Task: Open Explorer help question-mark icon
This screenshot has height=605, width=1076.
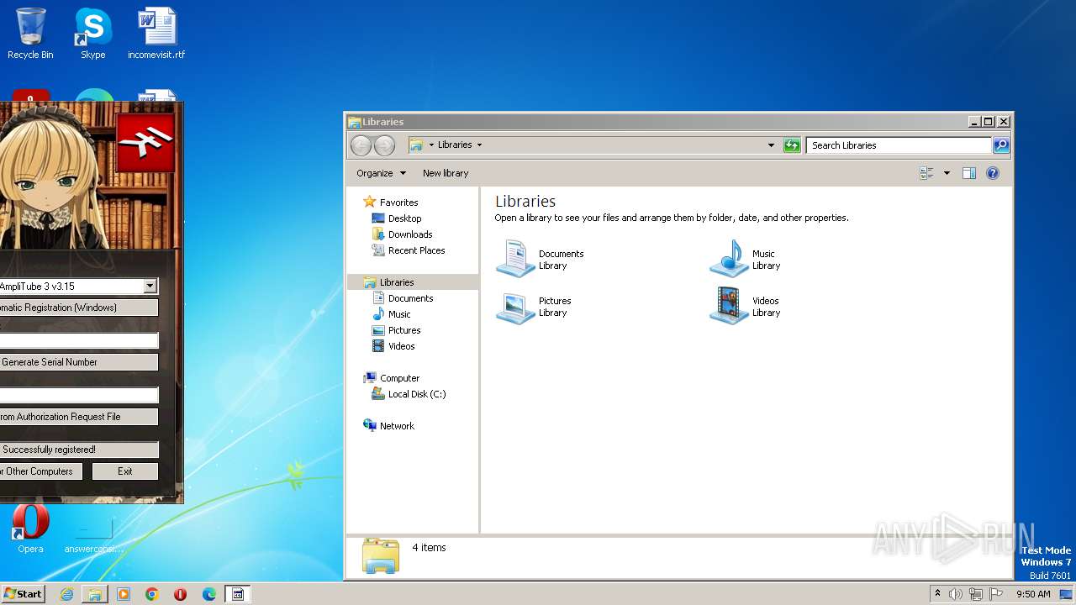Action: (x=993, y=173)
